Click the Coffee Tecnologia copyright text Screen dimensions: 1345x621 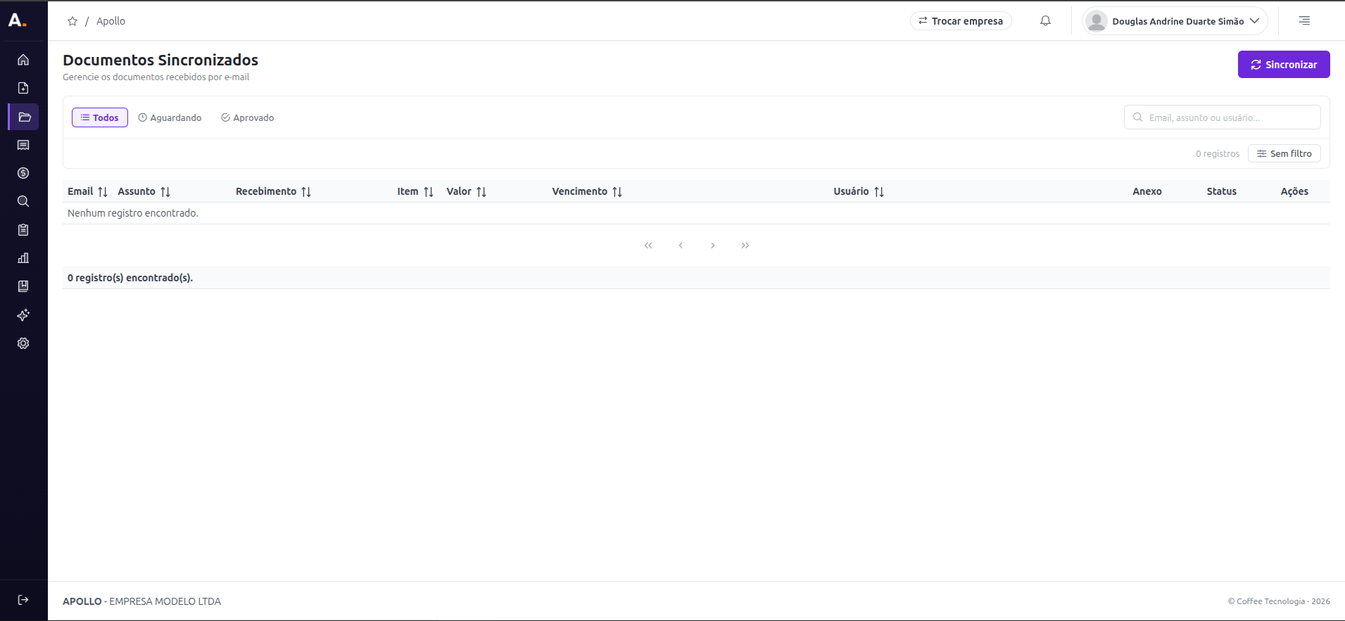(1279, 601)
